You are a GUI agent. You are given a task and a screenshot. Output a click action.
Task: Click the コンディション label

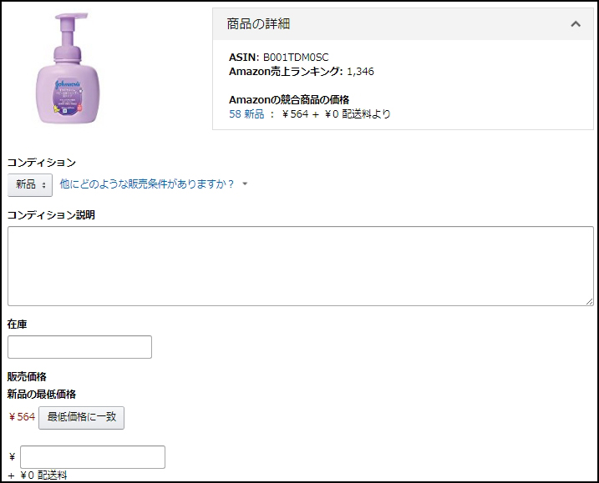(42, 163)
